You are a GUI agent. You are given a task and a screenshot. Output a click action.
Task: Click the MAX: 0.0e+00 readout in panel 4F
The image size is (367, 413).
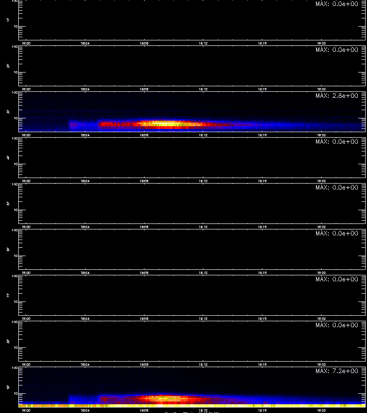coord(337,141)
